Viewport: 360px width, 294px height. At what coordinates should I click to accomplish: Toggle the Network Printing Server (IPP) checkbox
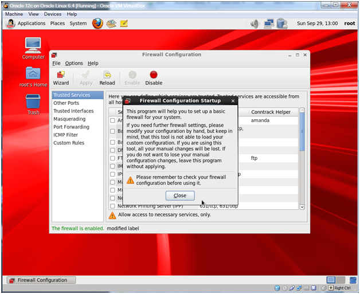coord(113,206)
